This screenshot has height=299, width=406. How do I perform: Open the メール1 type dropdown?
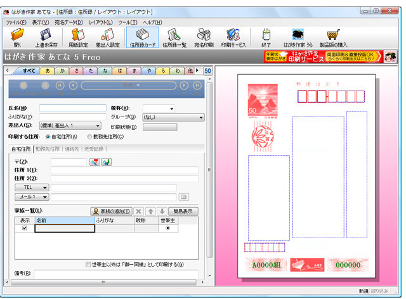[32, 197]
